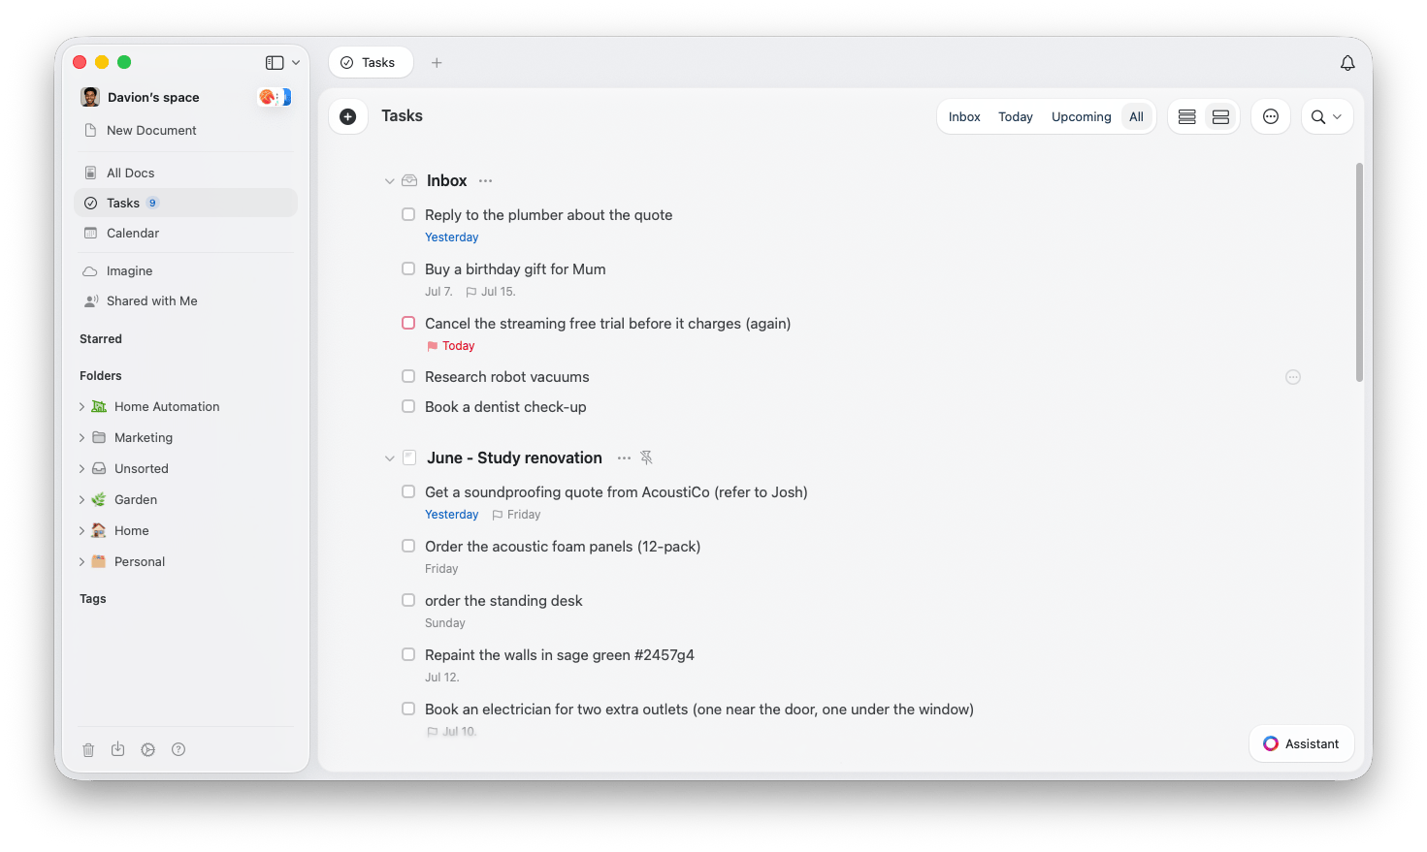Collapse the Inbox section
Image resolution: width=1427 pixels, height=852 pixels.
click(389, 181)
